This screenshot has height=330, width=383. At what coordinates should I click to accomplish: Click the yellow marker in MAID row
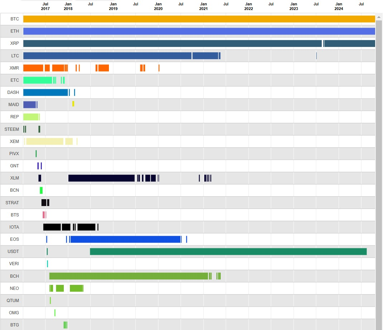click(73, 104)
